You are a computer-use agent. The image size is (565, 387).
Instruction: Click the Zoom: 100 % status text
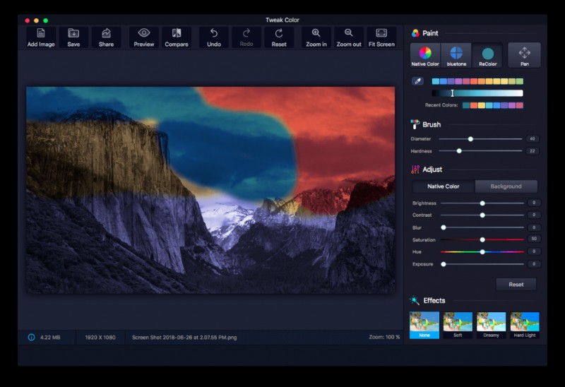(x=384, y=338)
